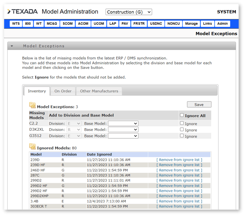This screenshot has width=245, height=216.
Task: Tick Ignore checkbox for C2.2
Action: coord(182,123)
